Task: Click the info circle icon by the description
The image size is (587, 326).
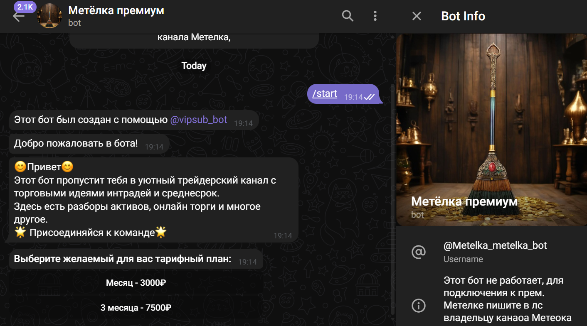Action: (418, 306)
